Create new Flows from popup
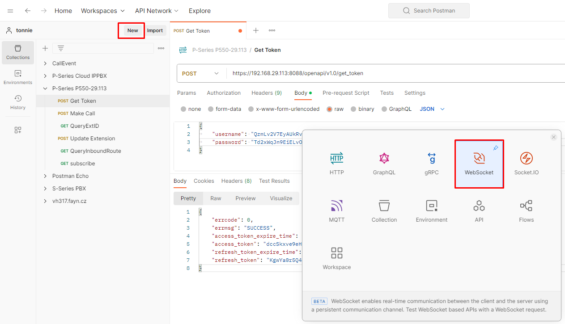Image resolution: width=565 pixels, height=324 pixels. 527,211
